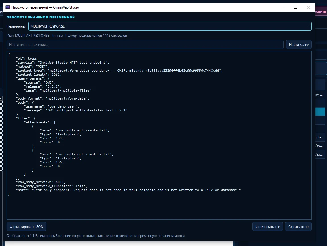Click the "message" line with multiple-files test
This screenshot has width=327, height=246.
(75, 110)
